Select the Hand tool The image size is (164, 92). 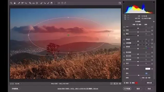point(15,3)
